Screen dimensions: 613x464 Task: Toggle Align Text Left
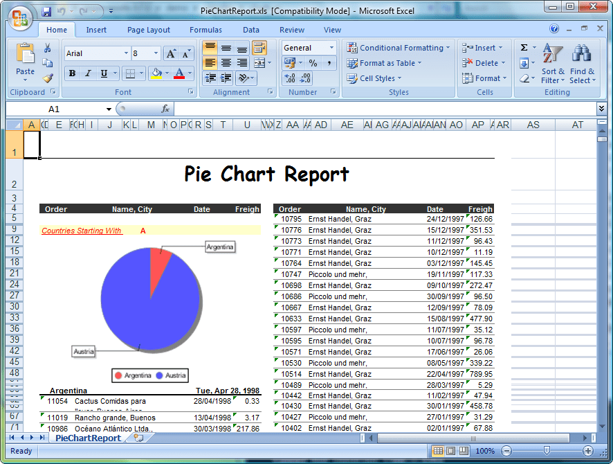tap(210, 62)
